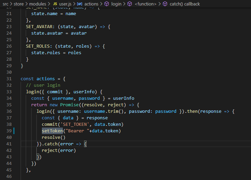Click 'username.trim()' on line 36
Image resolution: width=251 pixels, height=180 pixels.
(x=104, y=111)
